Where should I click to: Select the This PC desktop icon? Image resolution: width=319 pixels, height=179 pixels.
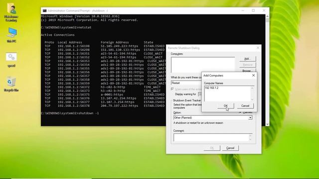tap(11, 35)
